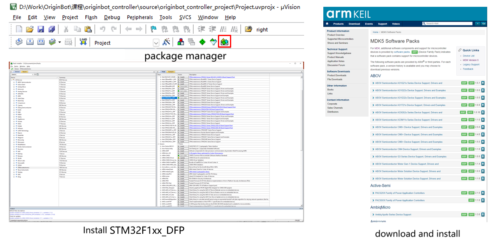Screen dimensions: 494x239
Task: Click the Download tab on Keil website
Action: pos(354,24)
